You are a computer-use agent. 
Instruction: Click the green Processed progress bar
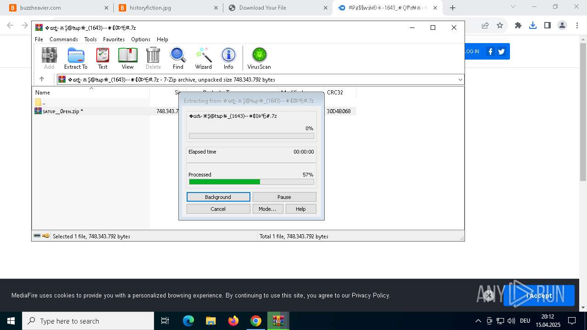click(251, 182)
